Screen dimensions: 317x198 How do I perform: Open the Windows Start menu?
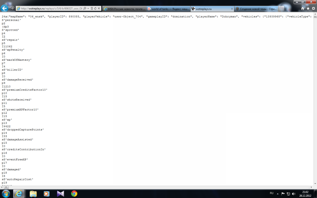[6, 194]
